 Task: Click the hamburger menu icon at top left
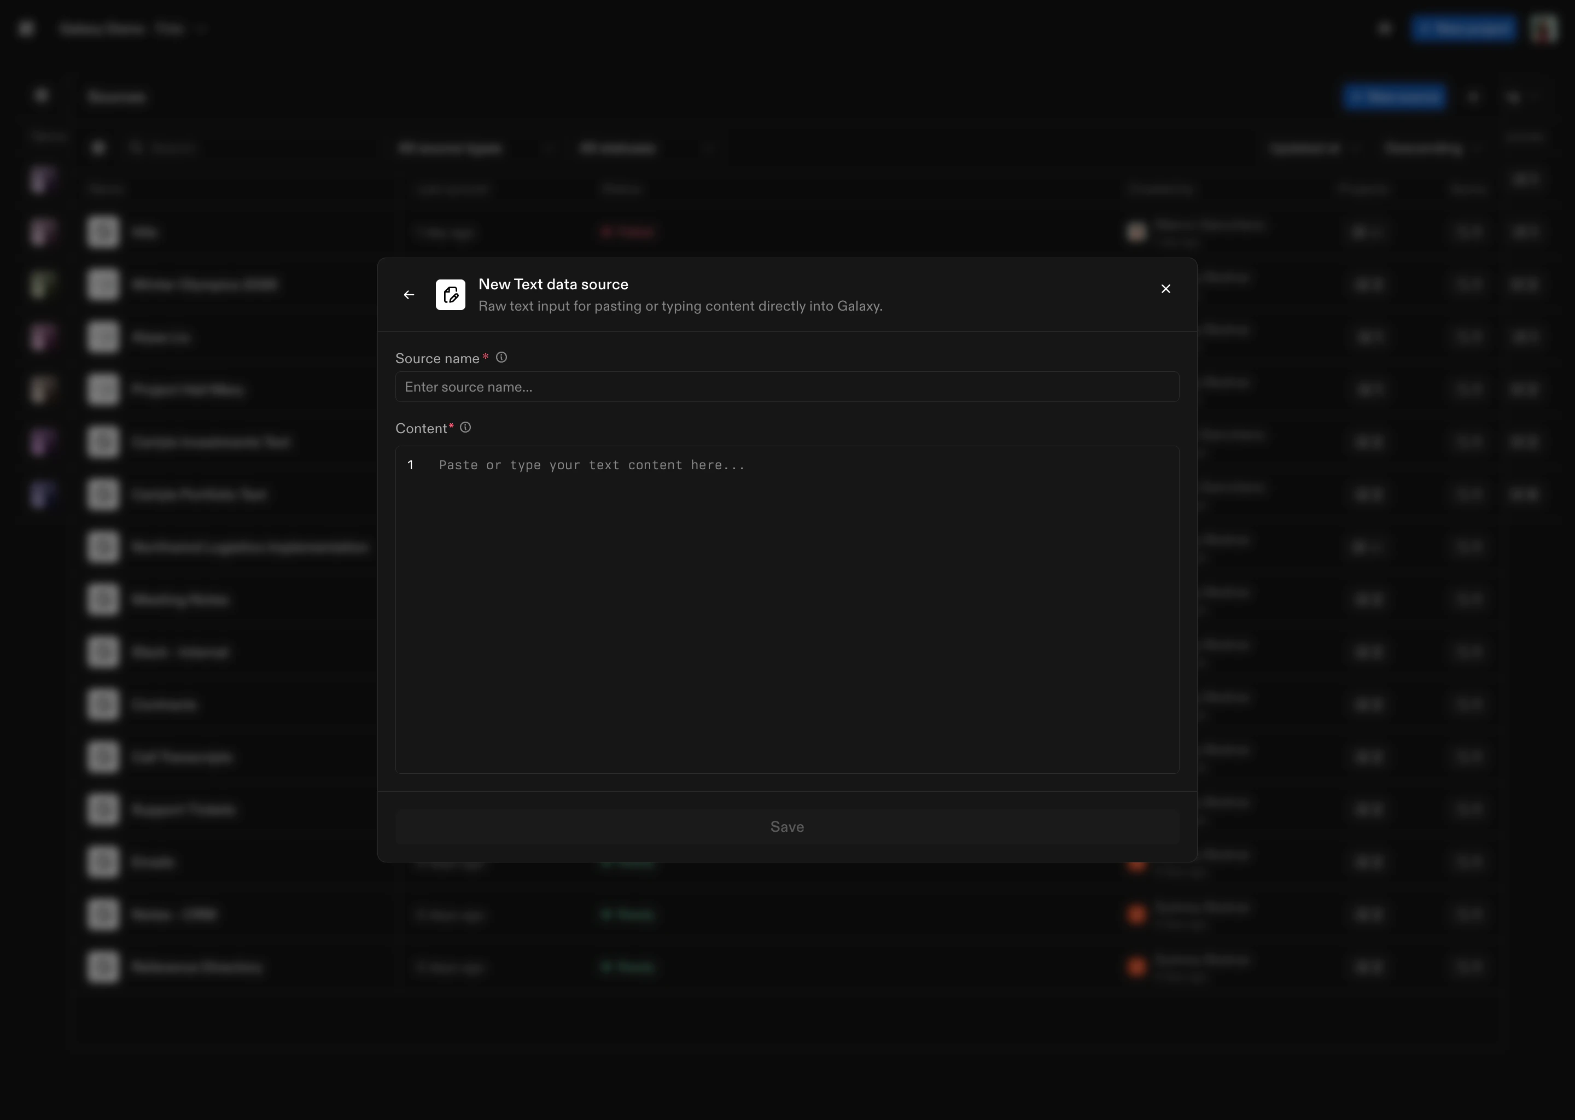coord(27,29)
